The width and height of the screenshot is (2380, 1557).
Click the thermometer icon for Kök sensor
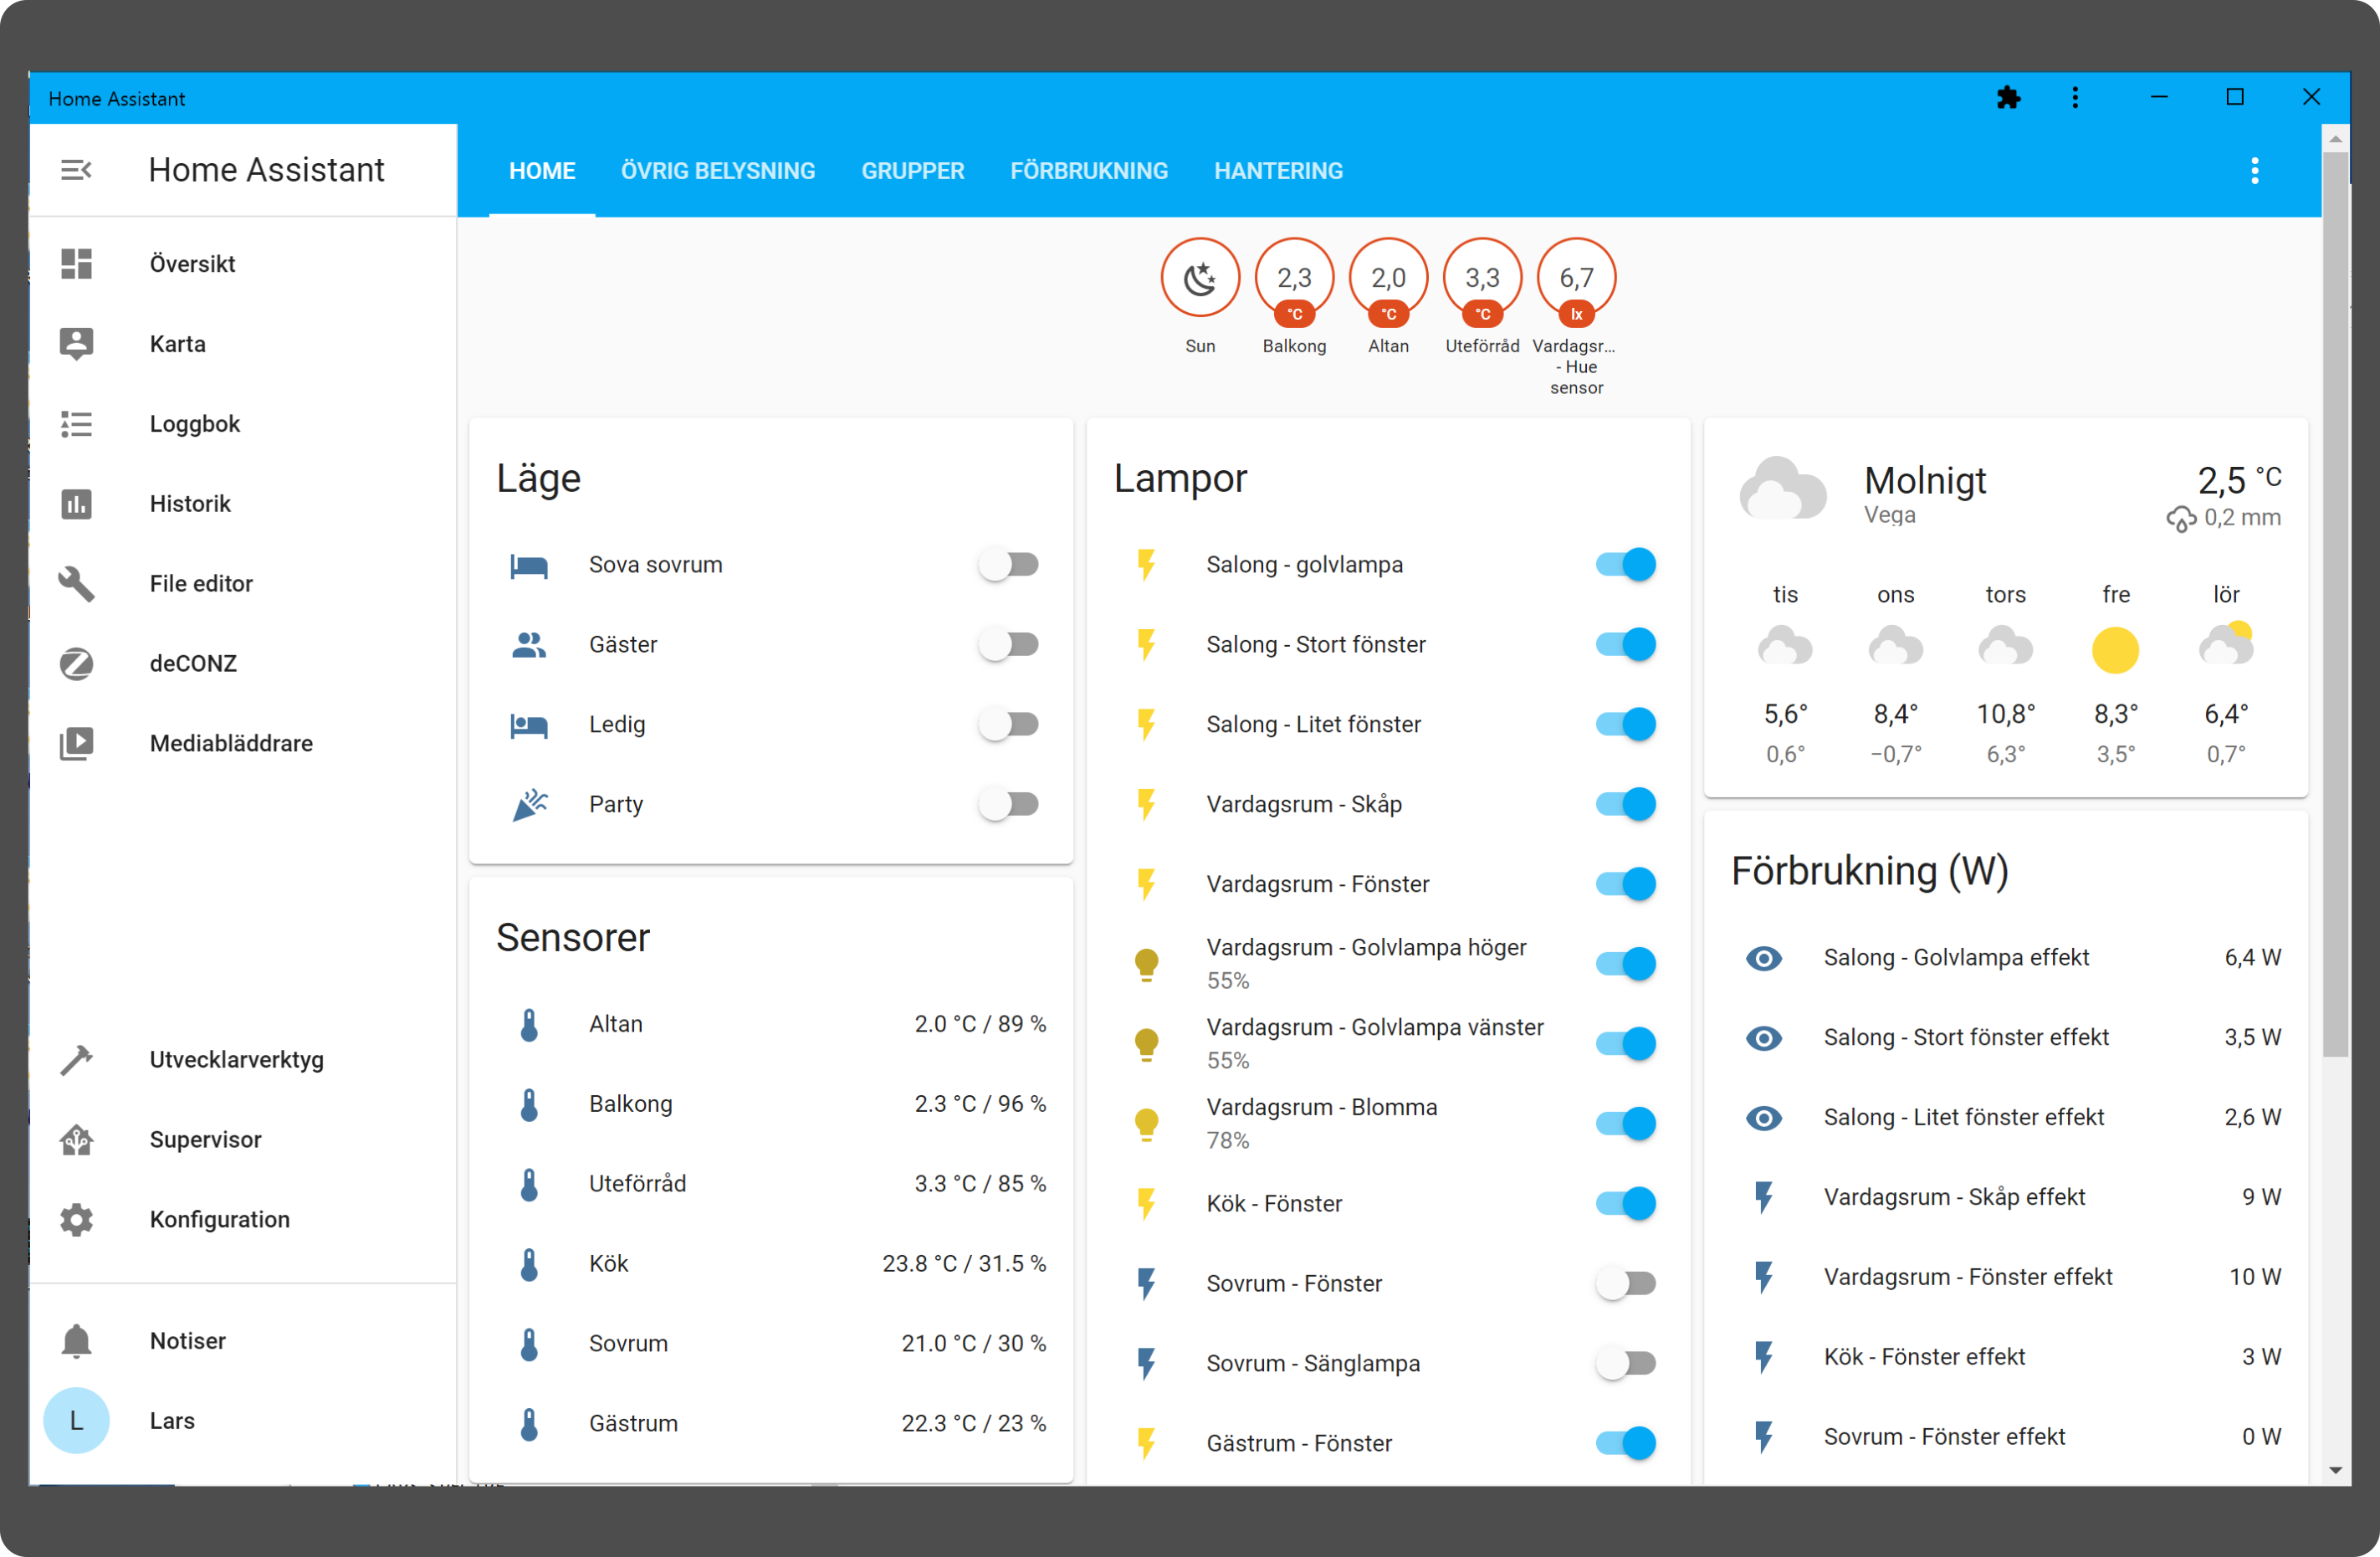pyautogui.click(x=529, y=1264)
